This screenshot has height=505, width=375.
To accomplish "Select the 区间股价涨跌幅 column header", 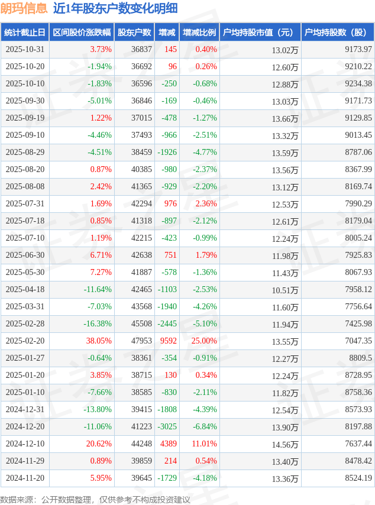I will point(81,33).
